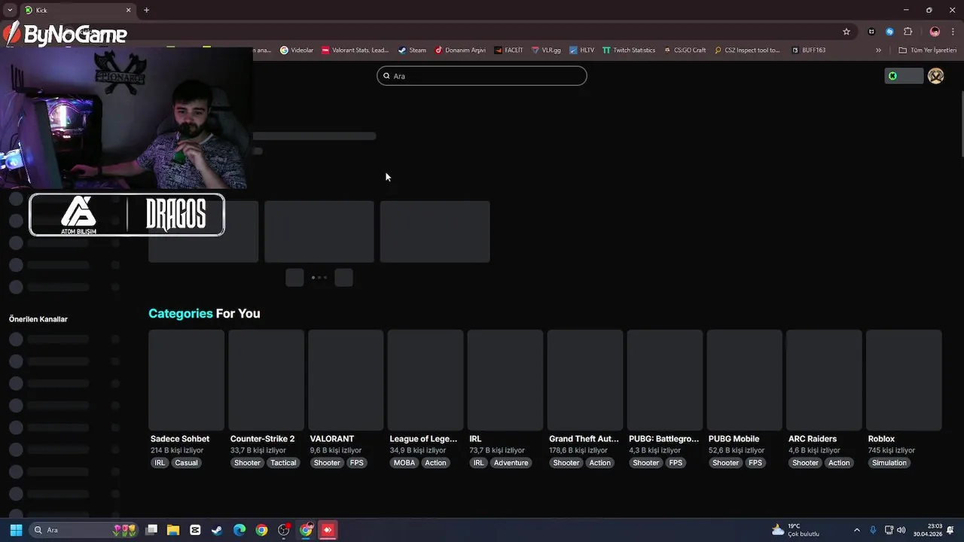This screenshot has width=964, height=542.
Task: Open Microsoft Edge from the taskbar
Action: point(239,530)
